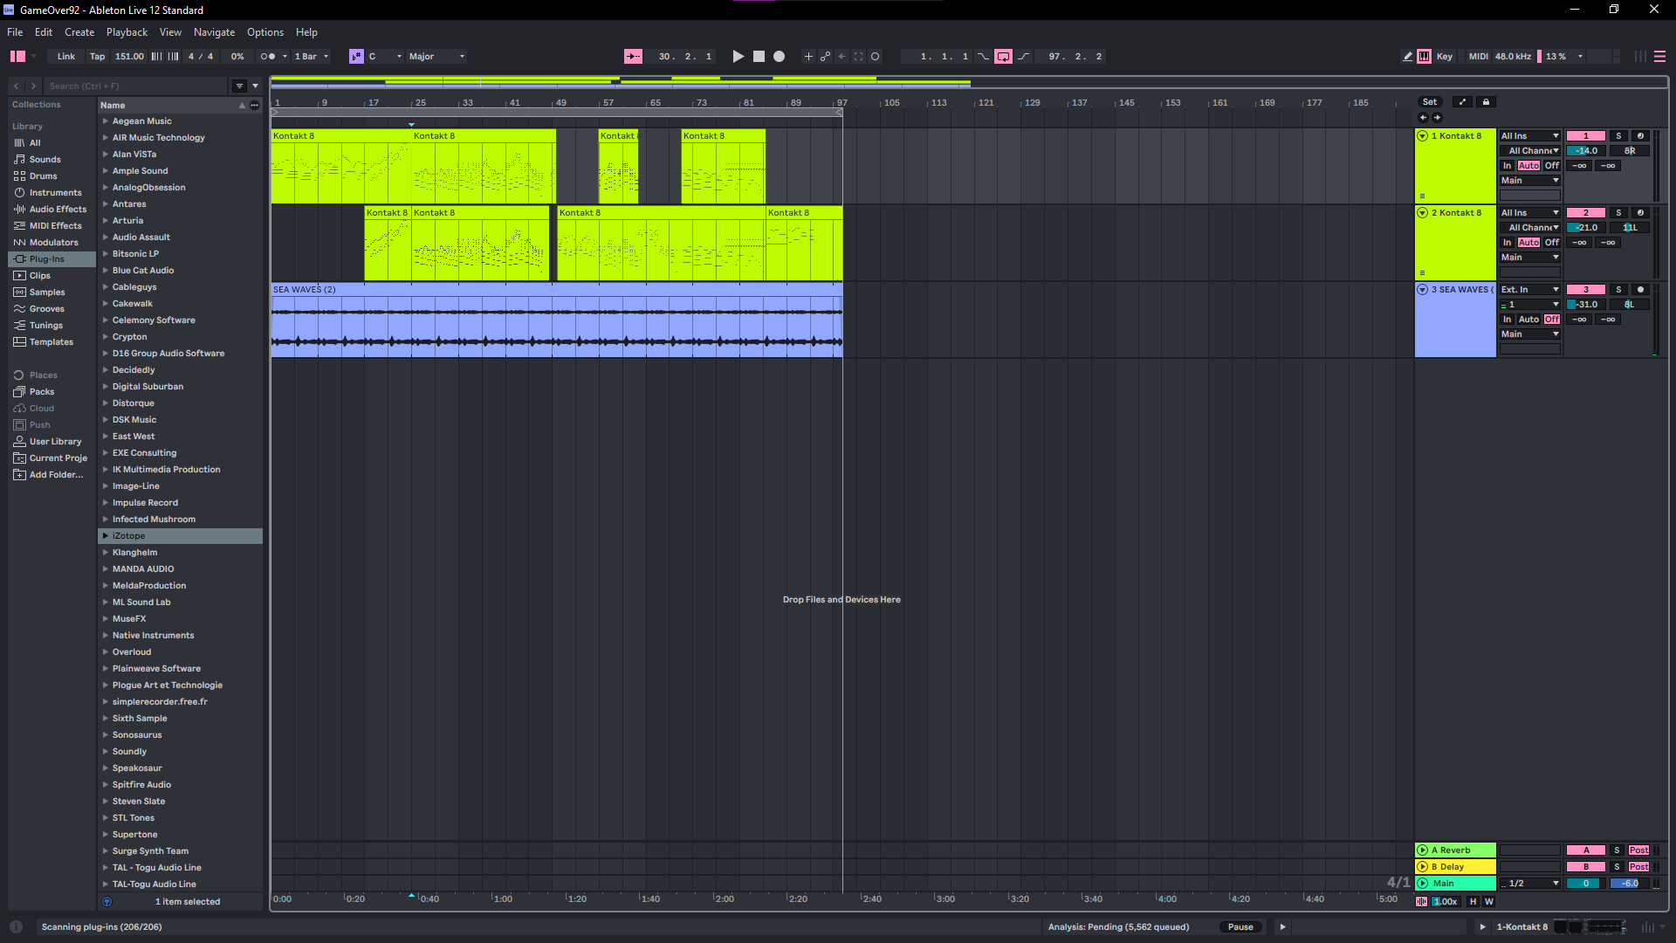Enable Draw Mode pencil icon
Screen dimensions: 1676x943
1407,56
